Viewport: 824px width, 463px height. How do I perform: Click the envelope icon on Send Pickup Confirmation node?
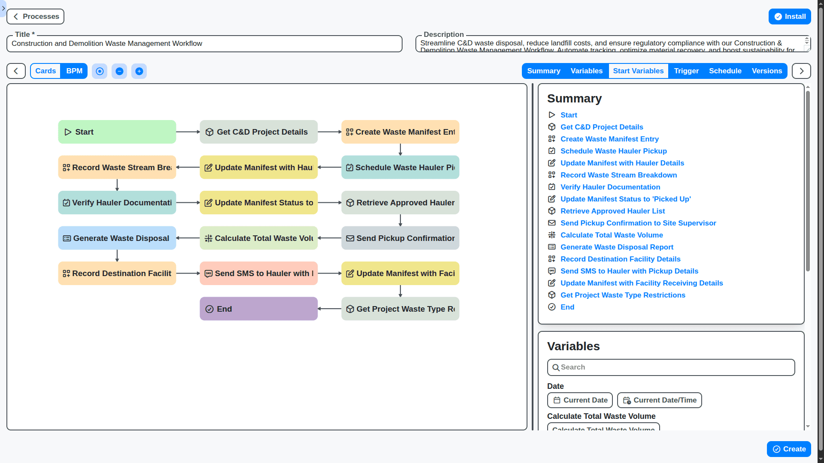[350, 238]
